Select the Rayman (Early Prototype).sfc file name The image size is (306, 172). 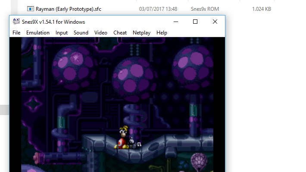[x=69, y=9]
